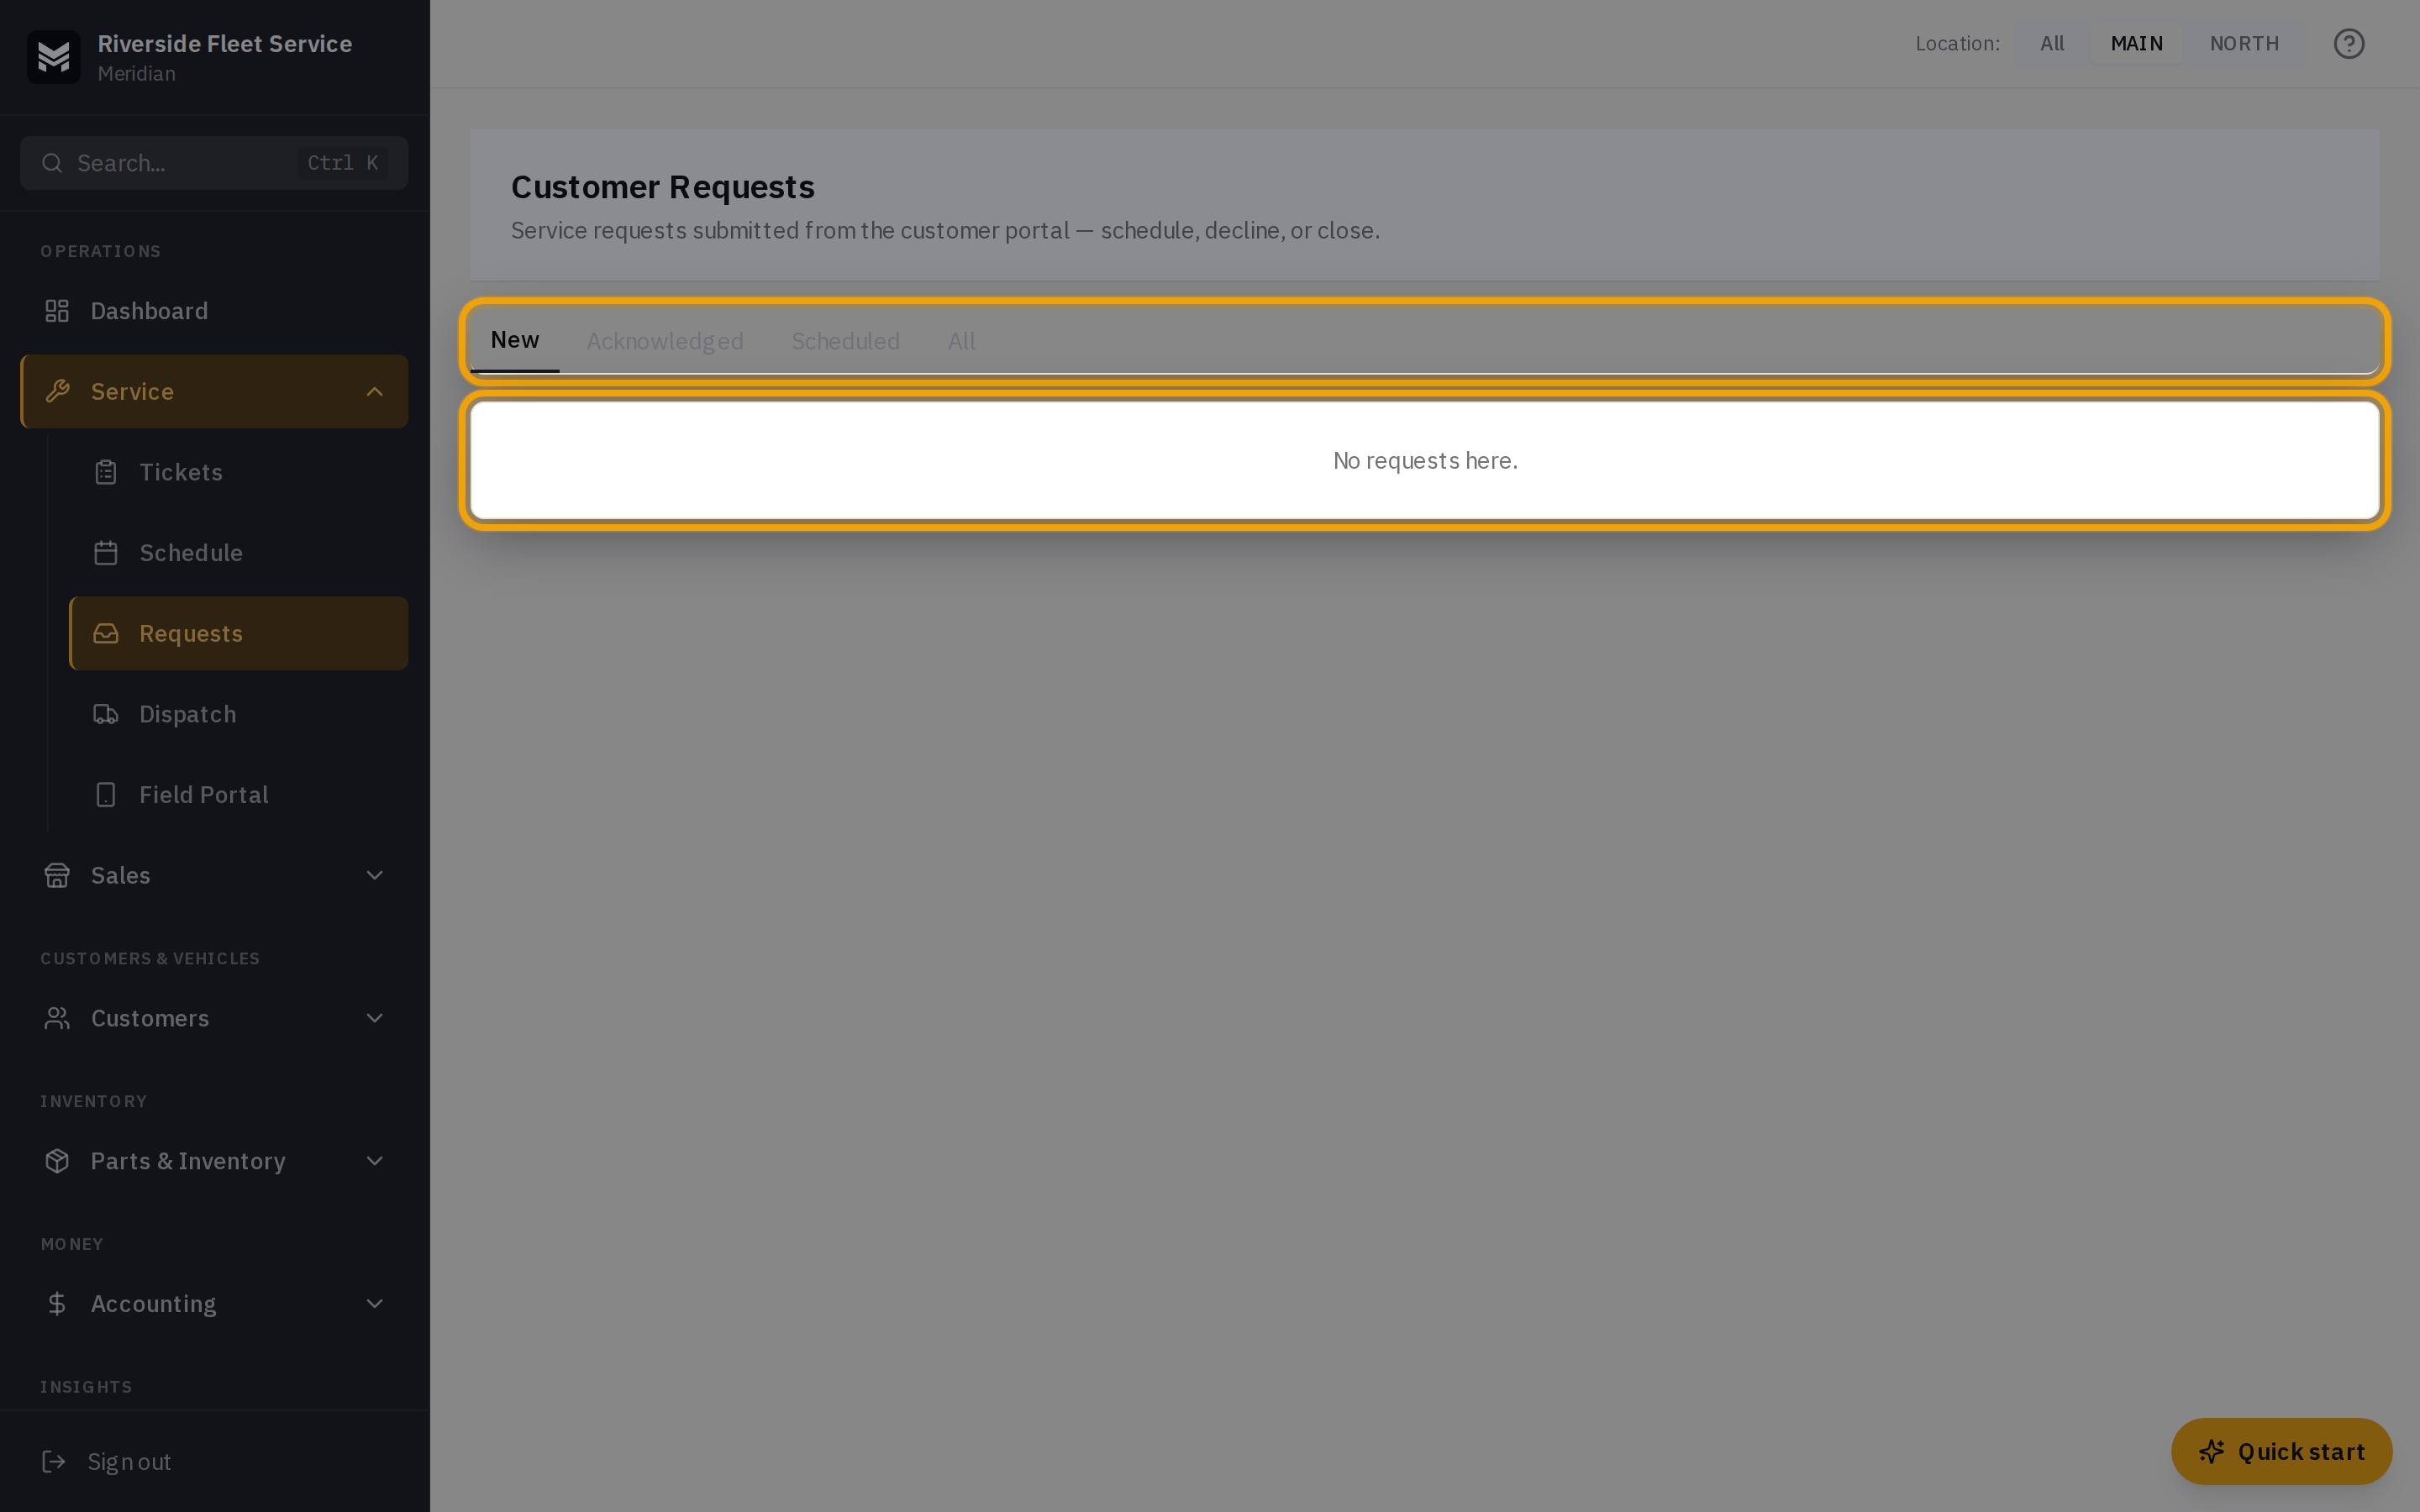Click the search magnifier icon
Screen dimensions: 2420x1512
tap(52, 163)
